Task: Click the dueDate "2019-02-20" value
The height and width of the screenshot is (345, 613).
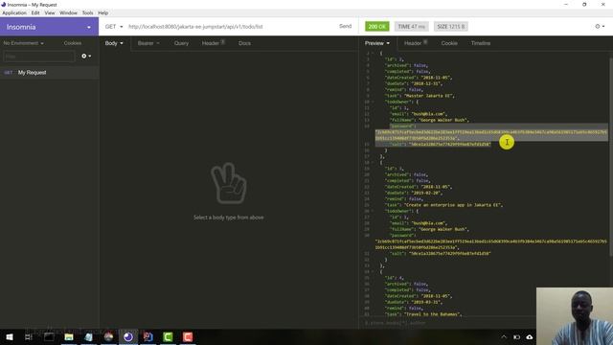Action: [427, 193]
